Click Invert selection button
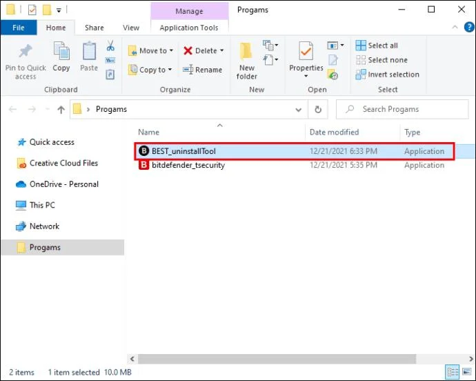Viewport: 476px width, 381px height. (x=388, y=75)
